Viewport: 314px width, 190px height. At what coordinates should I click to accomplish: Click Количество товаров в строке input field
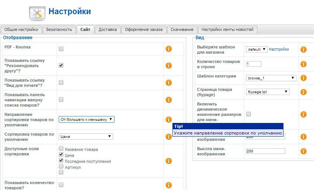tap(254, 64)
